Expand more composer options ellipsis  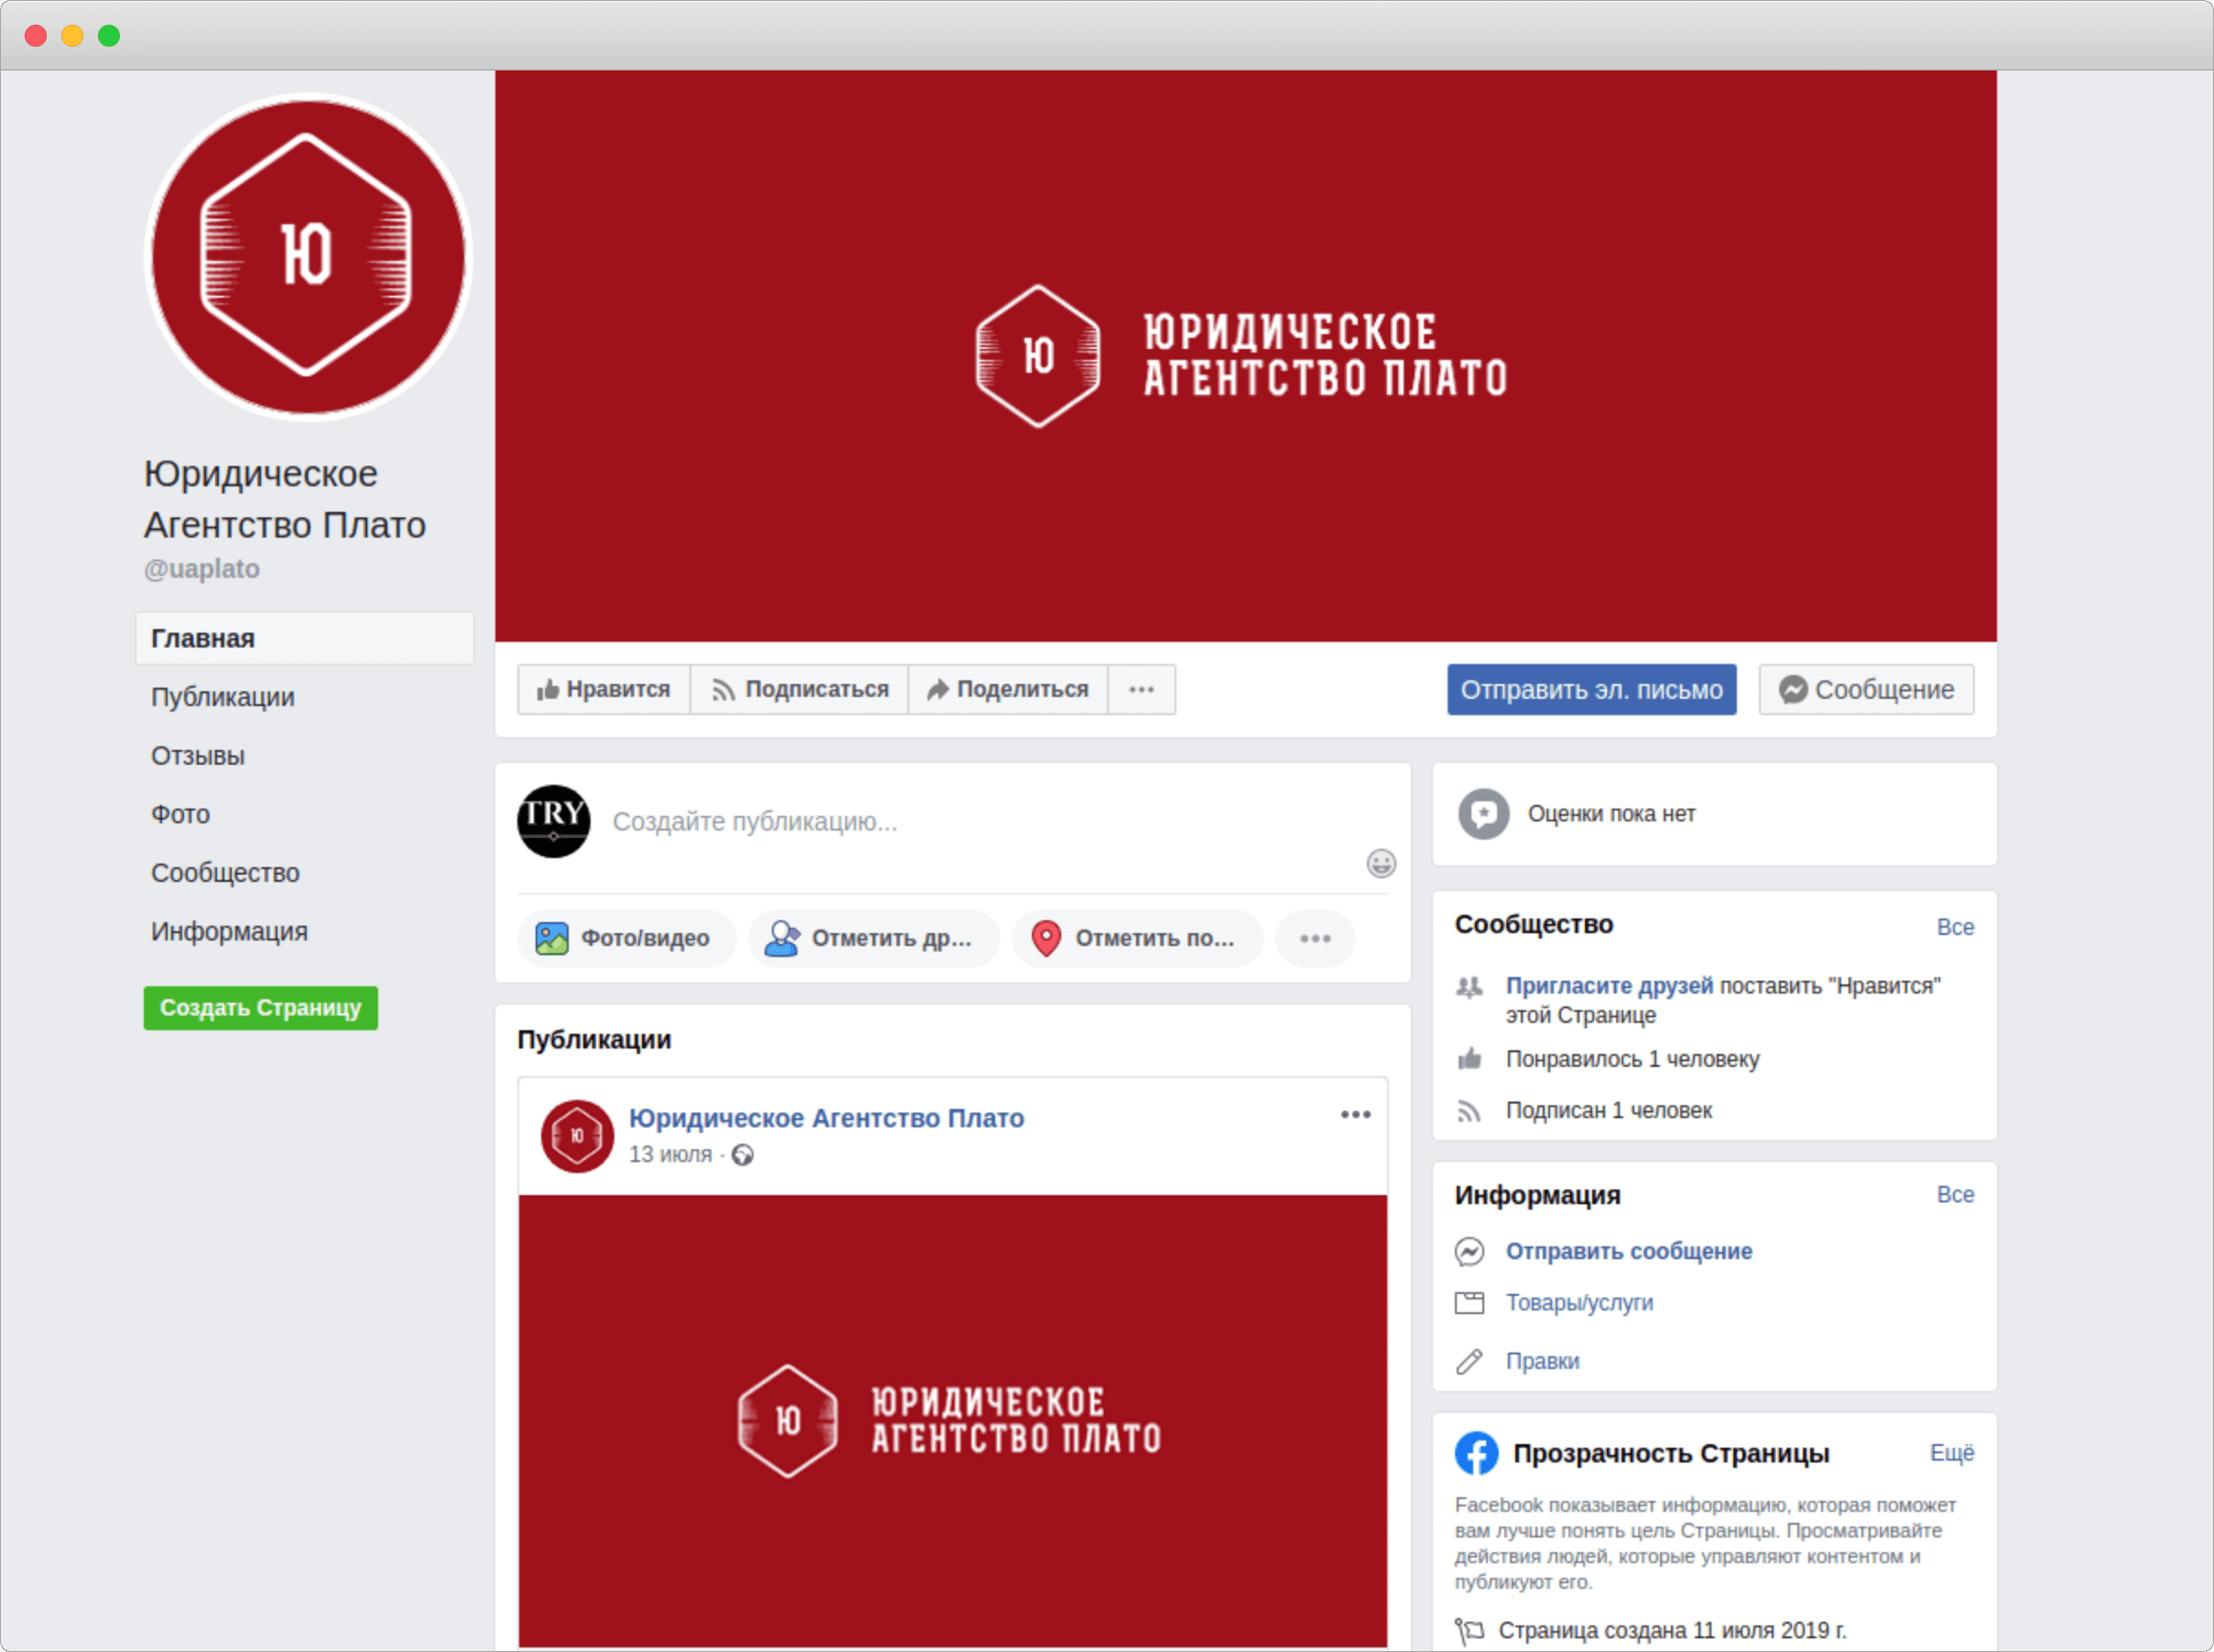click(1315, 938)
